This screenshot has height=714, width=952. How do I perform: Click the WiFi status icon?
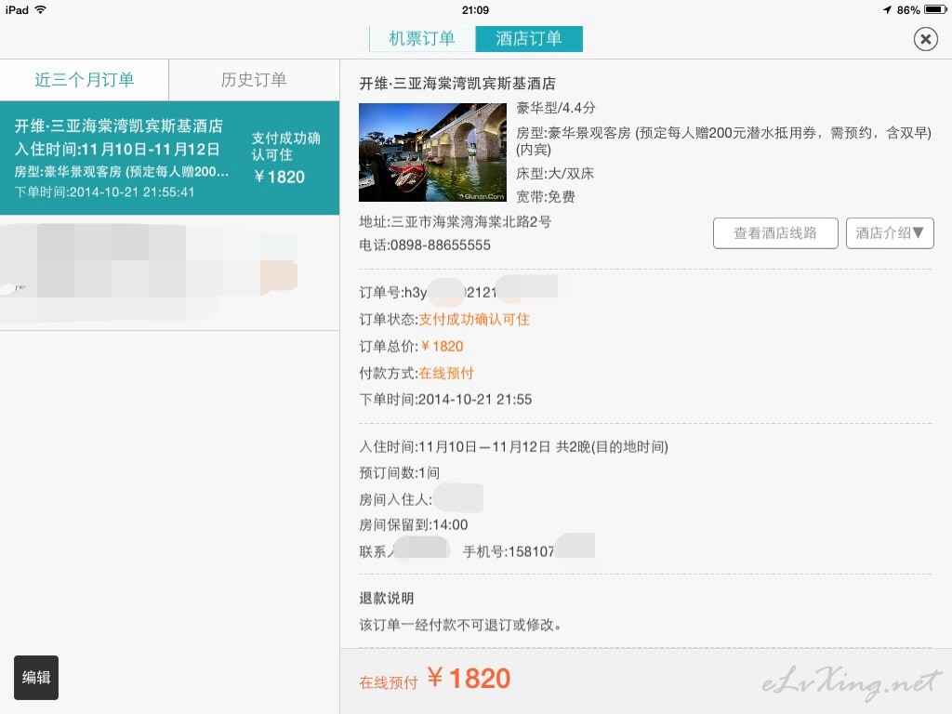[41, 9]
